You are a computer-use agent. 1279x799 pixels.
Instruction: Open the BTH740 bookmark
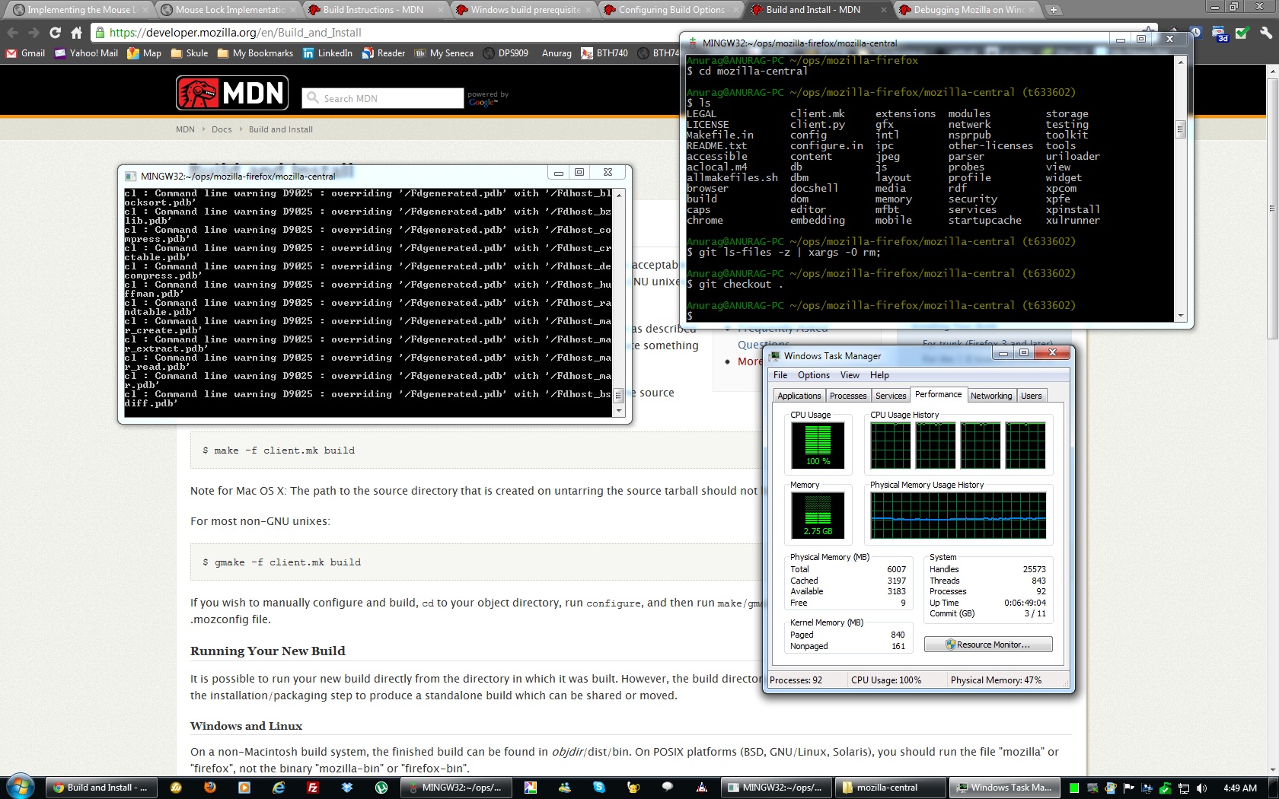click(604, 53)
